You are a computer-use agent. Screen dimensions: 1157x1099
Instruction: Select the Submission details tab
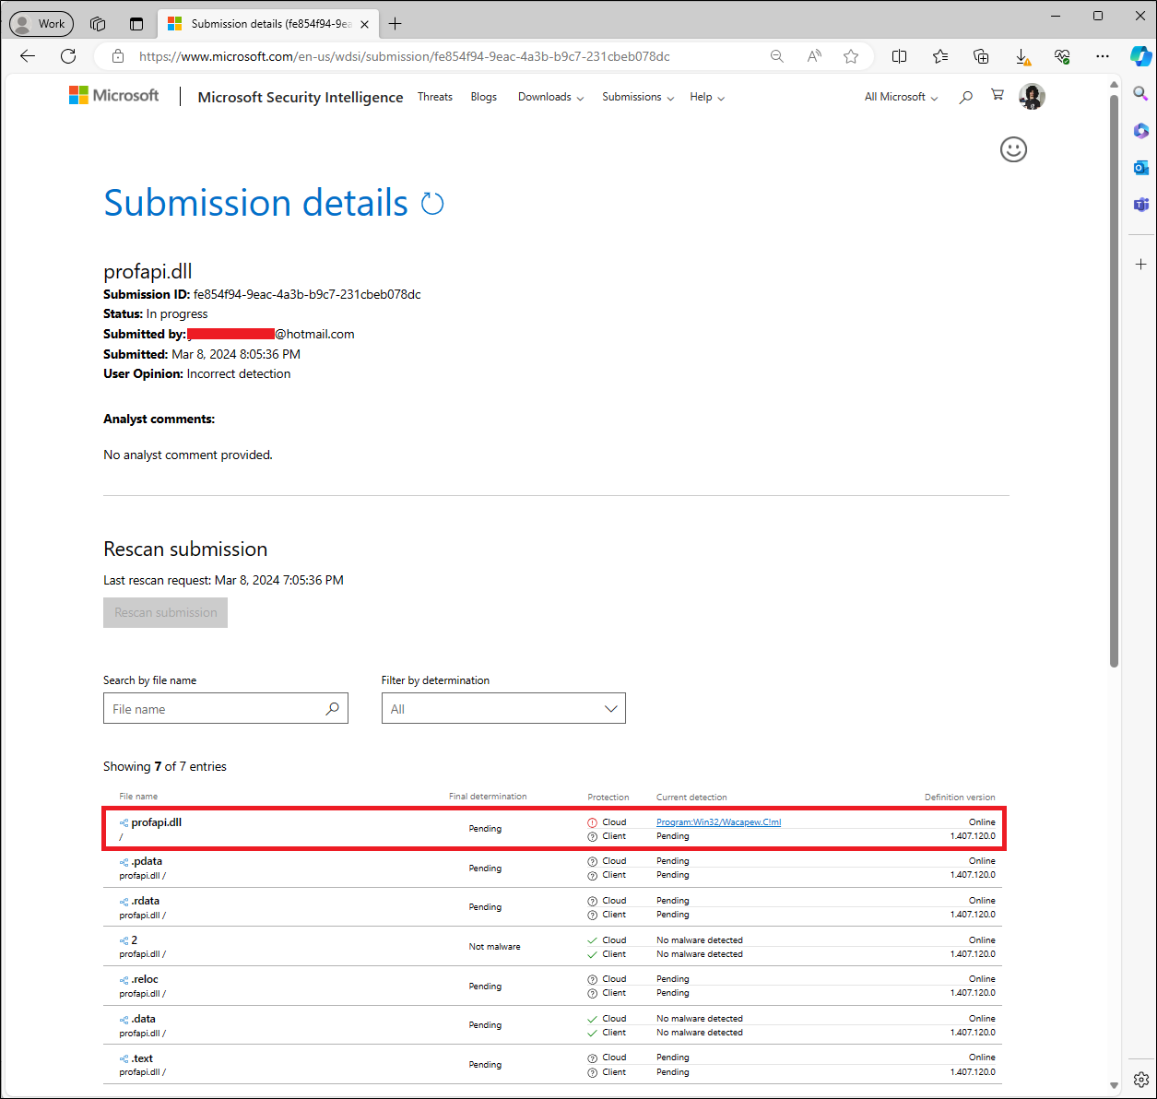(x=267, y=24)
